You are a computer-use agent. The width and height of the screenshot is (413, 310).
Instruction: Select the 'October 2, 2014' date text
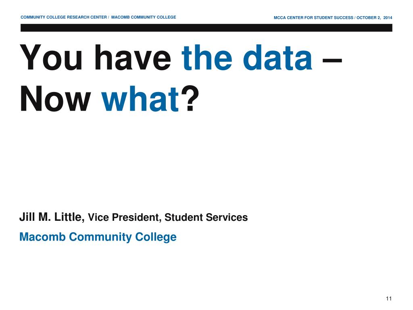pos(374,18)
